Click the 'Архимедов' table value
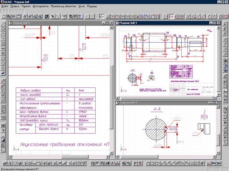Viewport: 229px width, 171px height. coord(86,99)
